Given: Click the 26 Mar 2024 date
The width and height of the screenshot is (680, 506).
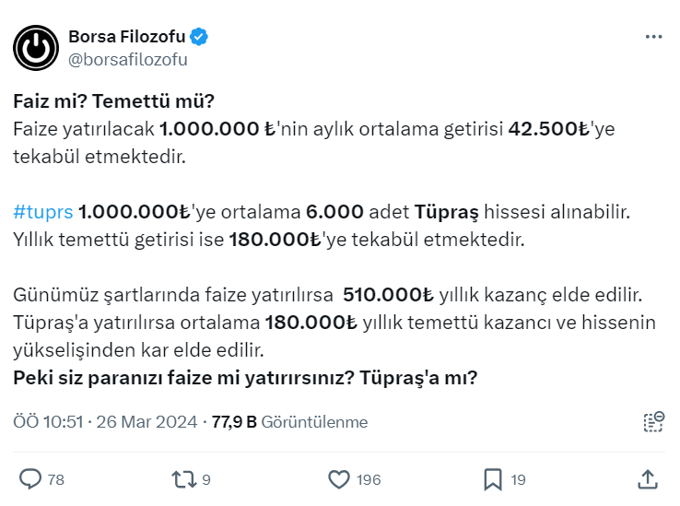Looking at the screenshot, I should pyautogui.click(x=148, y=422).
